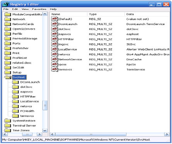Click the DComLaunch subkey folder icon
This screenshot has height=144, width=172.
15,82
